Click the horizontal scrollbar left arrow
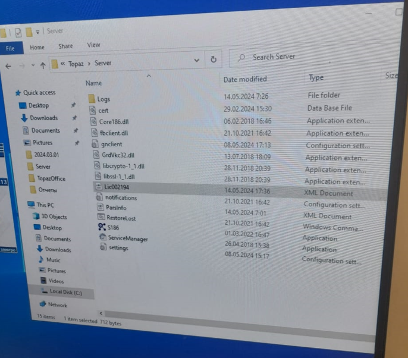This screenshot has height=358, width=408. tap(101, 313)
